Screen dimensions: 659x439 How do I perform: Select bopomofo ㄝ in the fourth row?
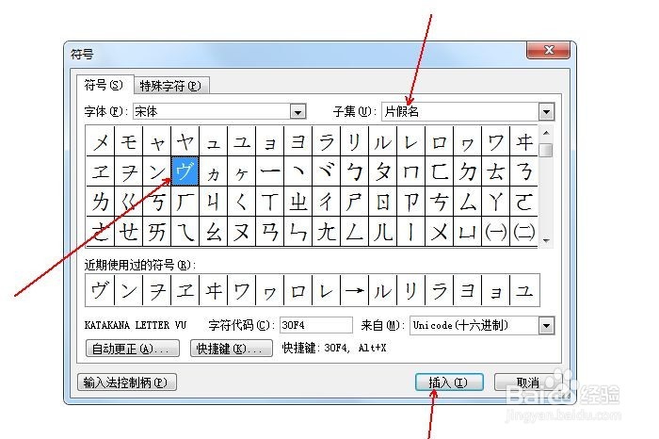click(x=129, y=231)
